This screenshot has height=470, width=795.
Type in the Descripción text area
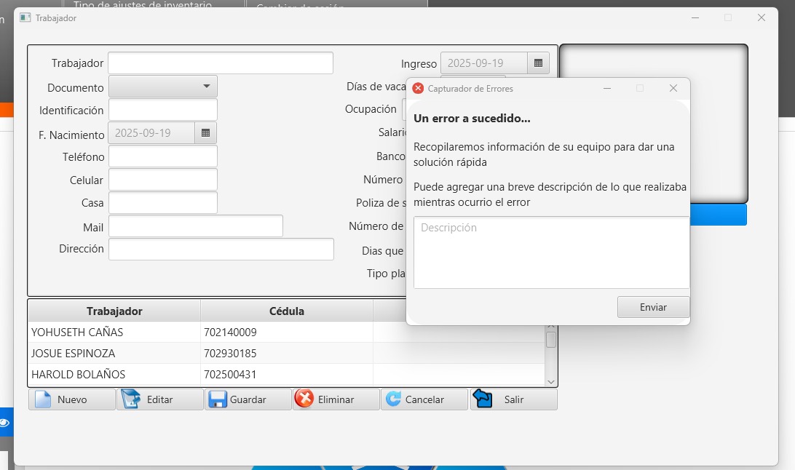pyautogui.click(x=551, y=252)
